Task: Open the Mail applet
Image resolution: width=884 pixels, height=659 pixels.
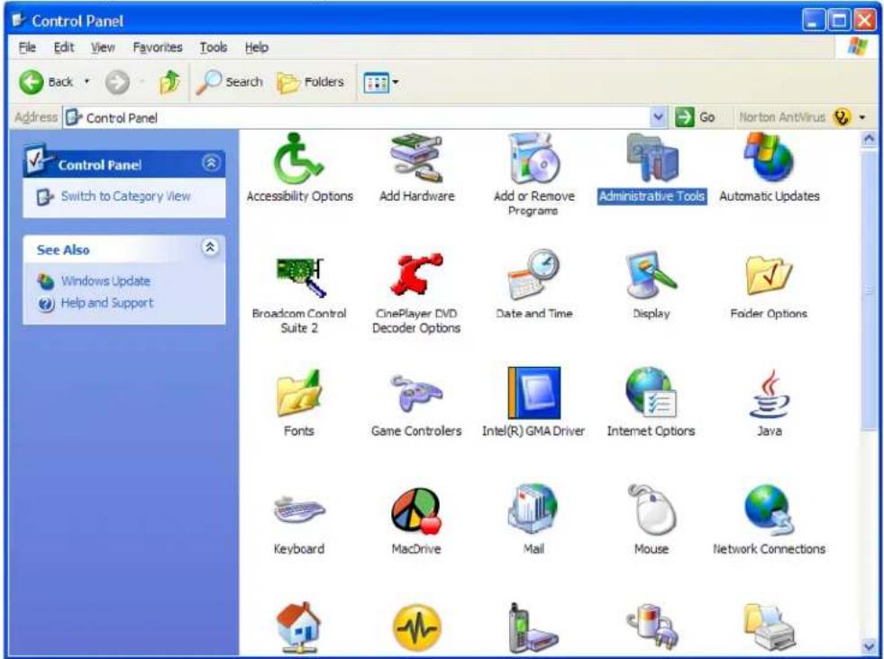Action: point(533,520)
